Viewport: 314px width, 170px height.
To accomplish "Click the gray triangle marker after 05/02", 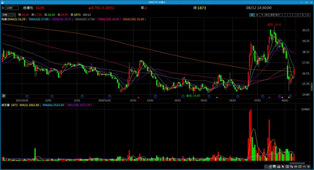I will [217, 97].
